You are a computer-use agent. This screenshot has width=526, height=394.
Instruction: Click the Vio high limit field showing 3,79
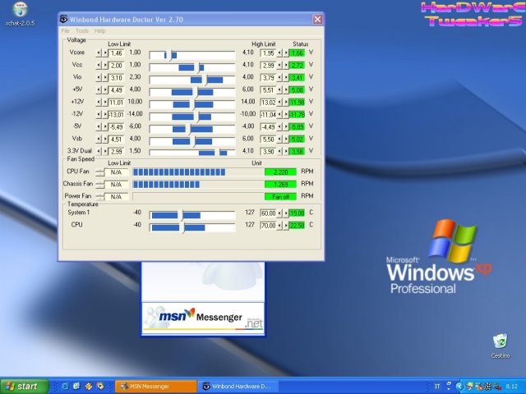[x=268, y=78]
